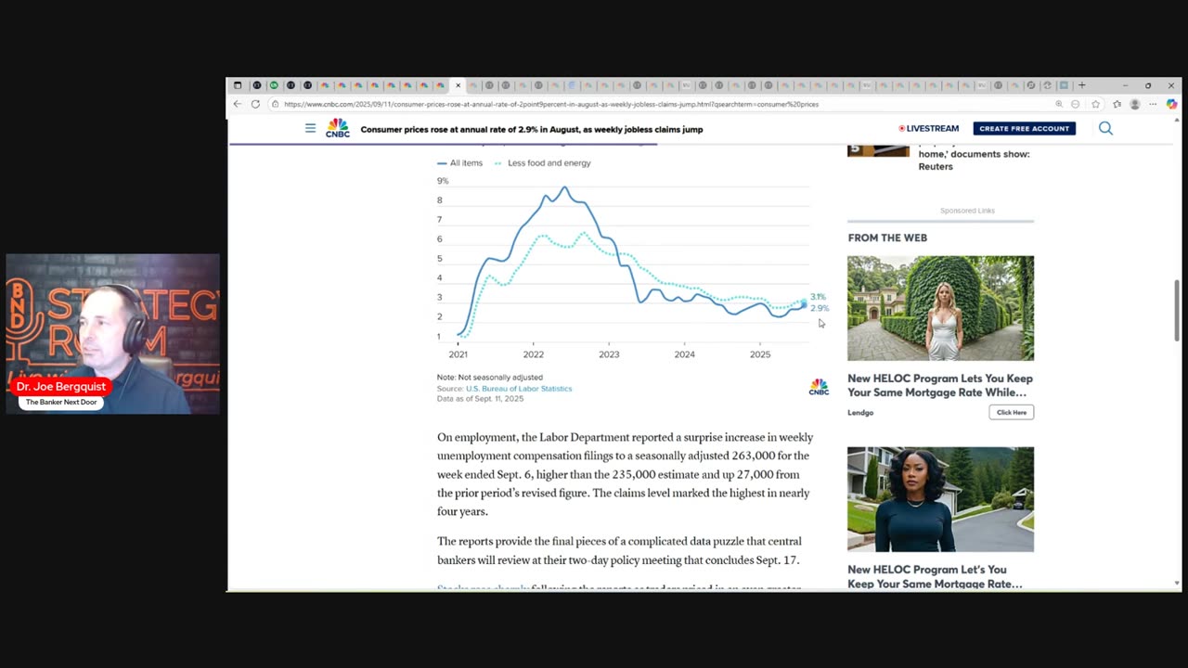
Task: Open the first HELOC ad image with blonde woman
Action: [940, 308]
